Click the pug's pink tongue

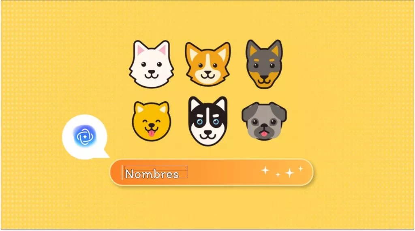point(264,134)
